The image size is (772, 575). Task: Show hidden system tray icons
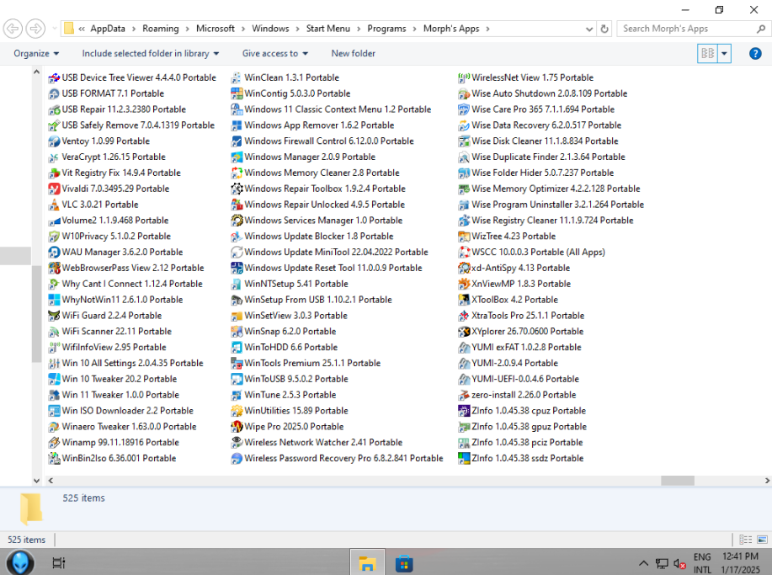click(x=643, y=563)
